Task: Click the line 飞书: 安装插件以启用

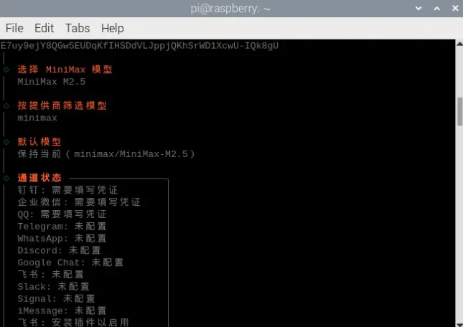Action: pyautogui.click(x=73, y=322)
